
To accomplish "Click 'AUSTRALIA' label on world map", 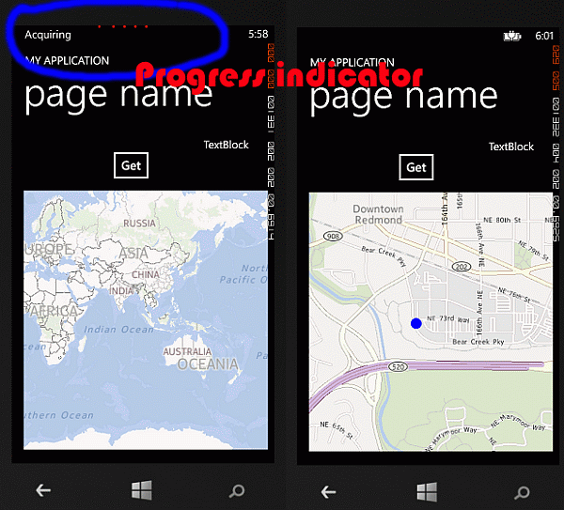I will pyautogui.click(x=187, y=351).
